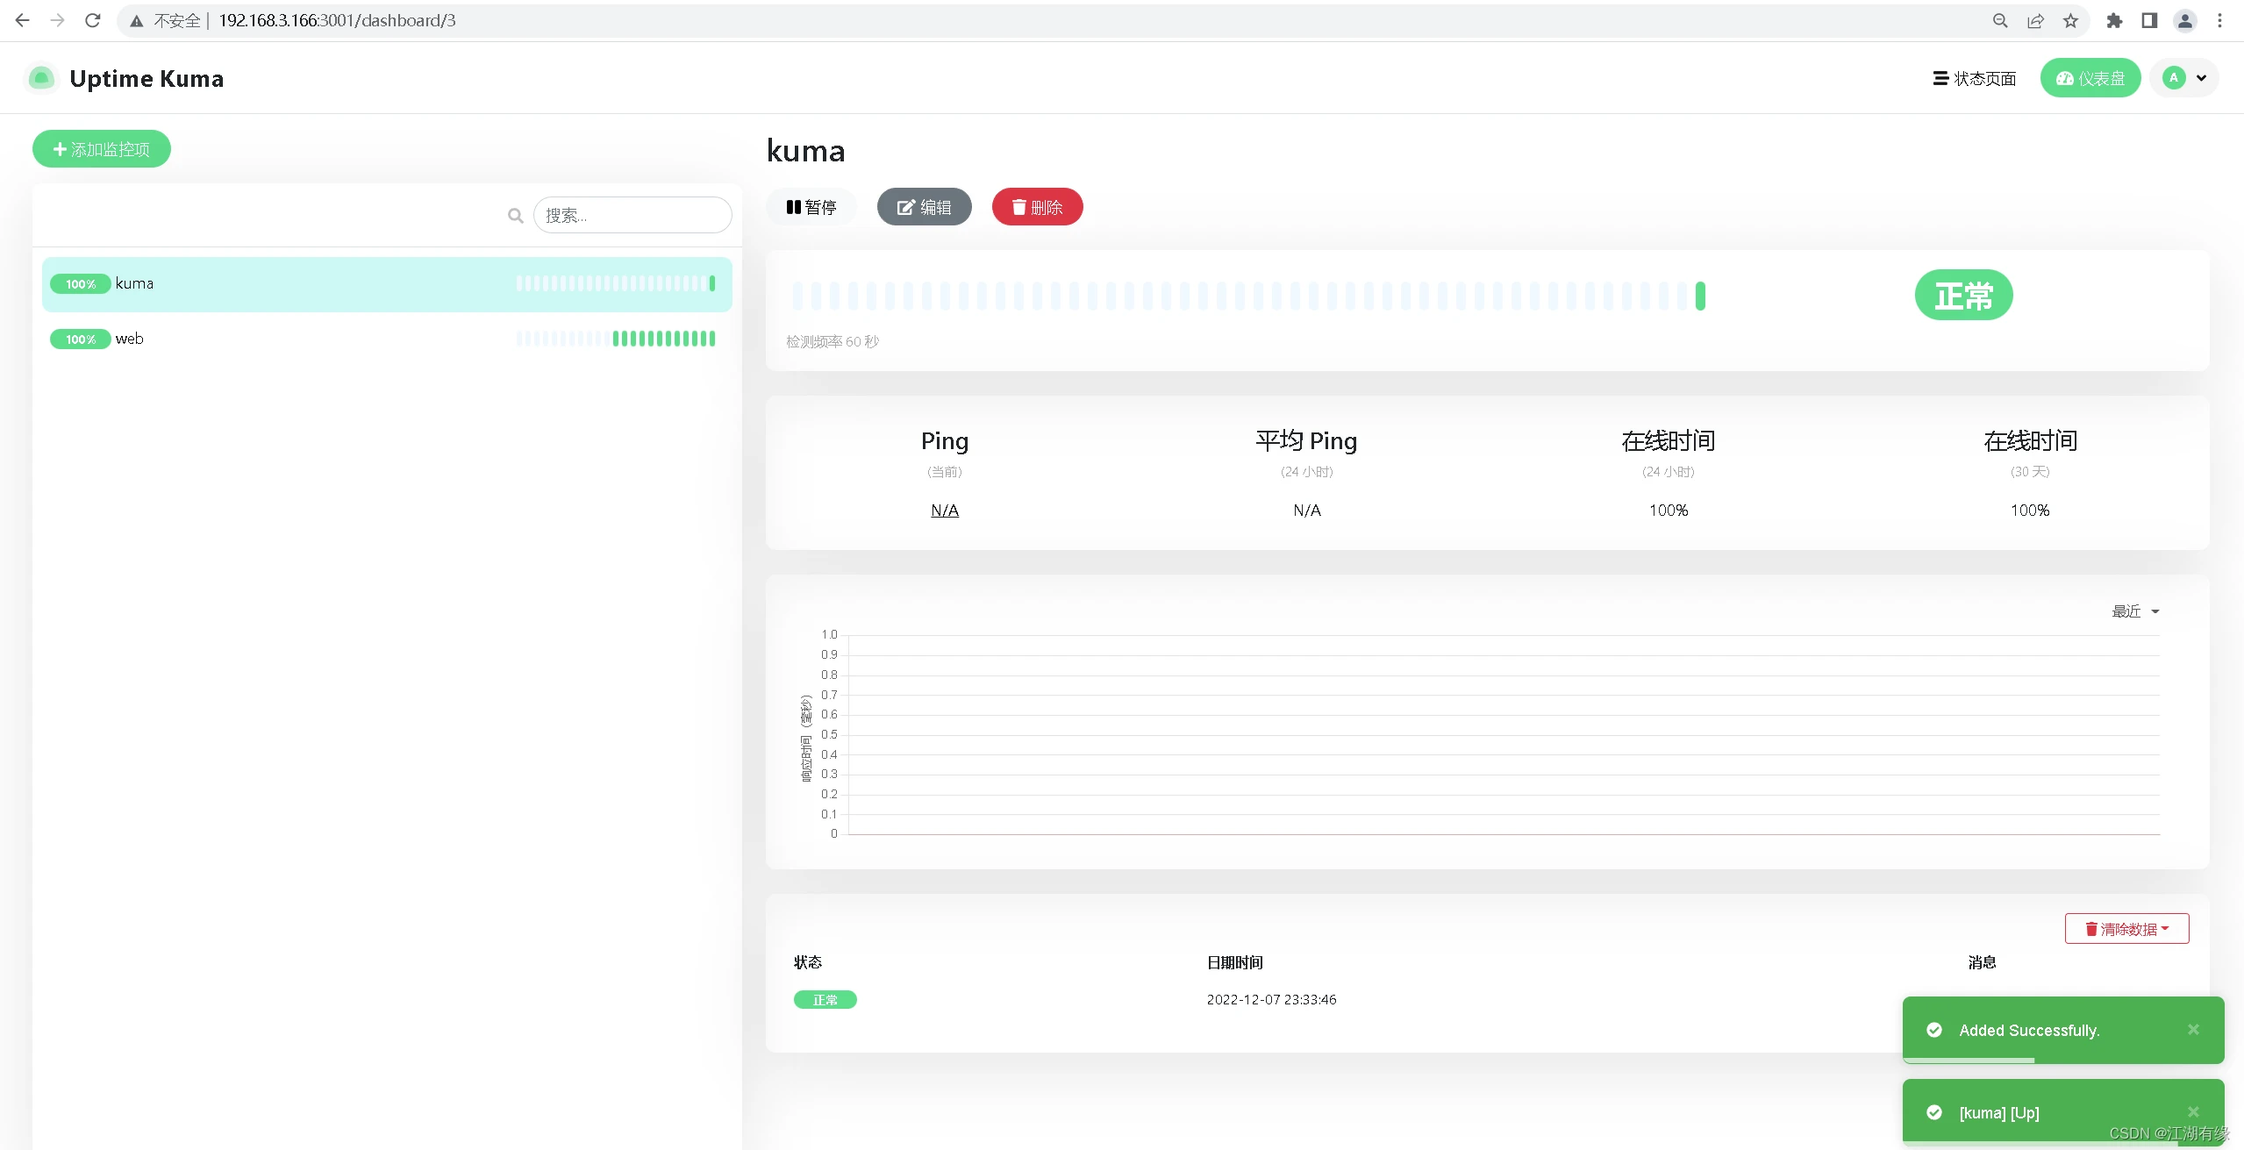Viewport: 2244px width, 1150px height.
Task: Open the 状态页面 status page menu
Action: pos(1975,78)
